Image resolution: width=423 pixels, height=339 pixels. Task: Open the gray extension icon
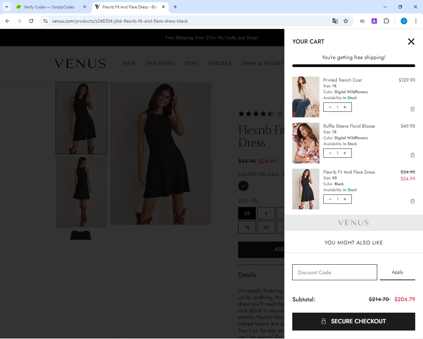(x=362, y=21)
